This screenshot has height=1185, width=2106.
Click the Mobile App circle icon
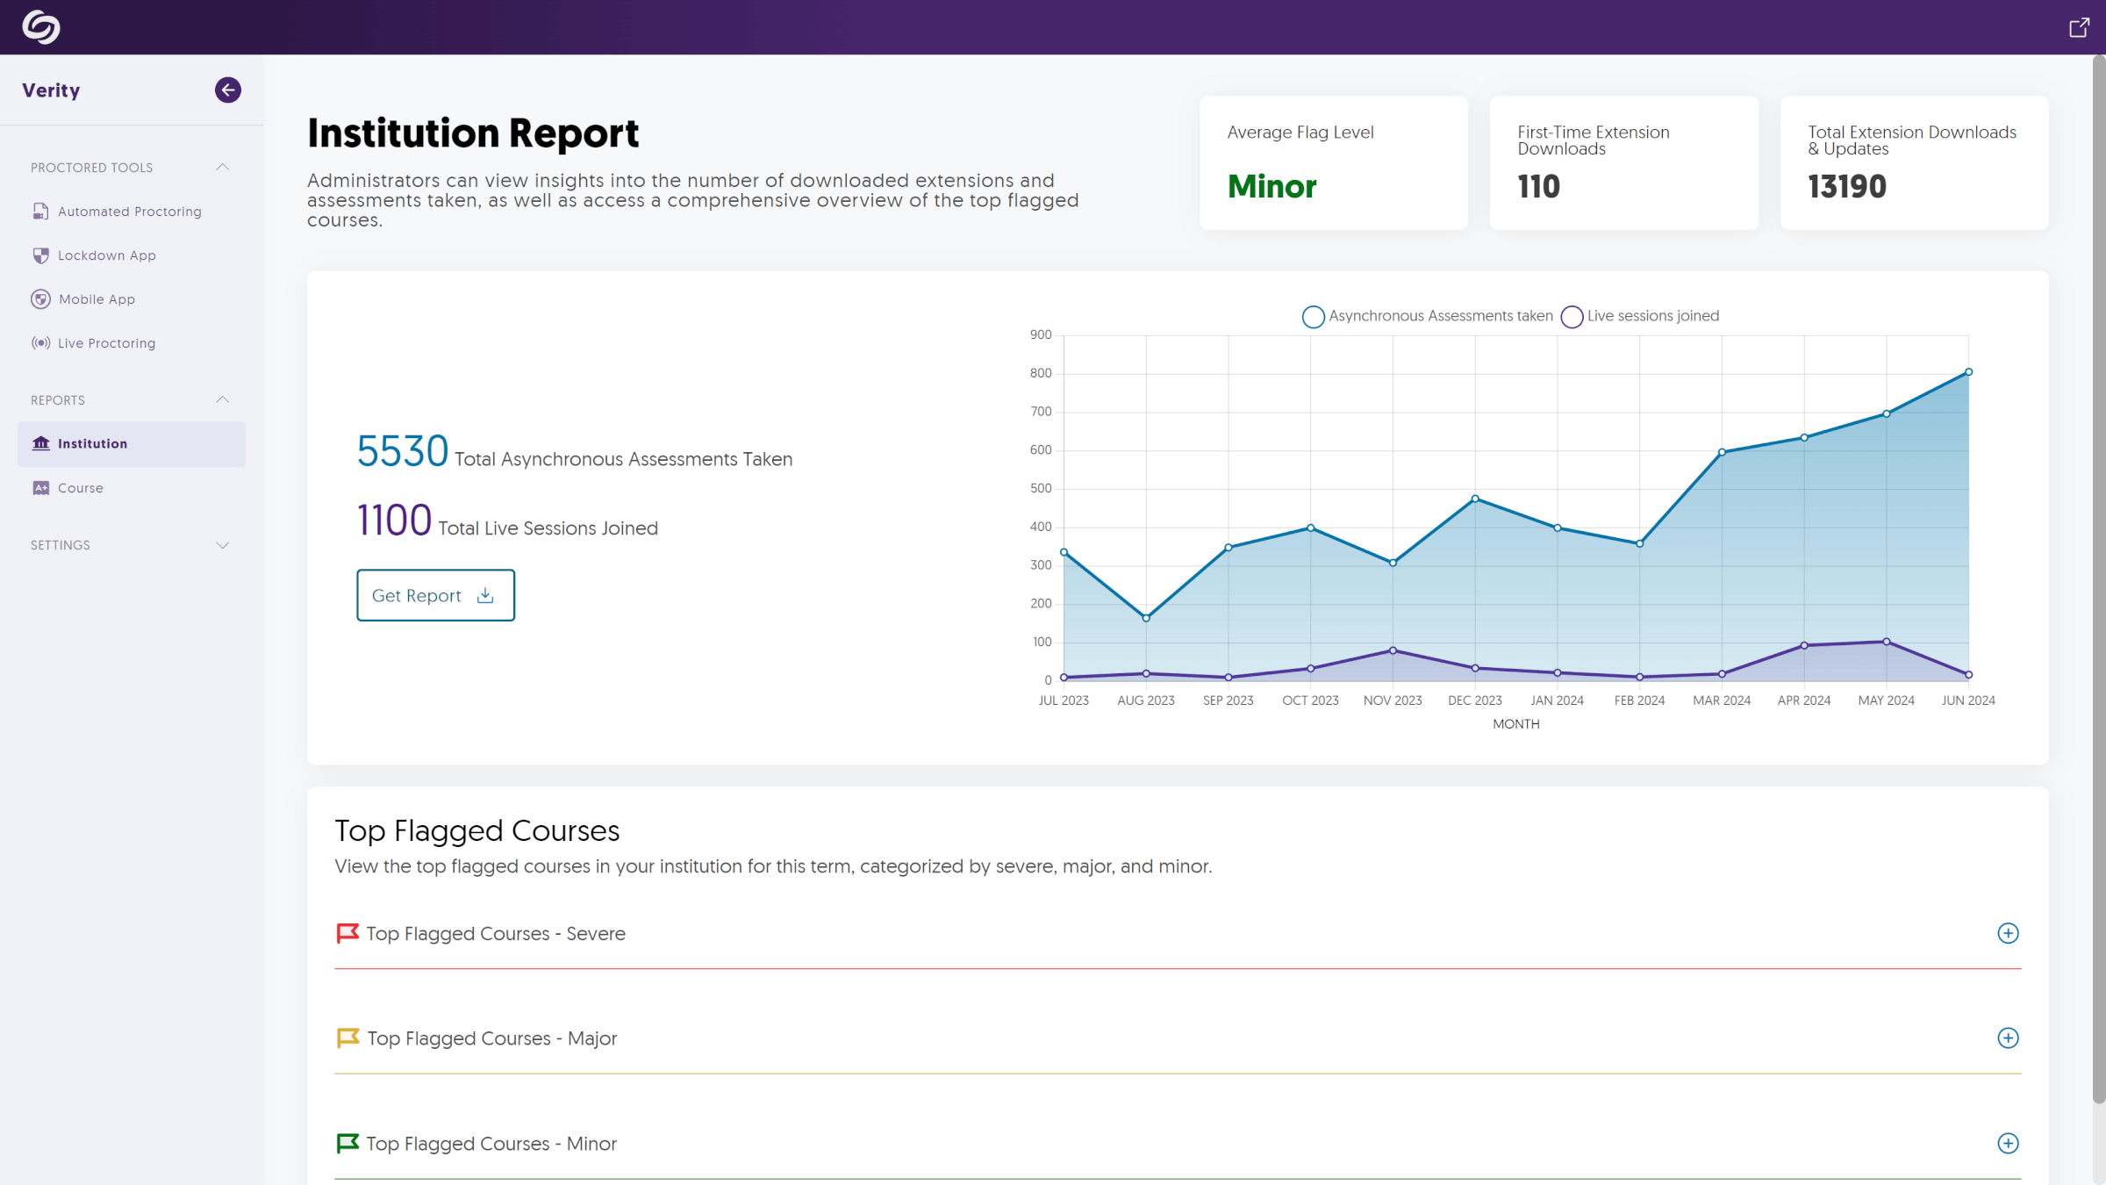click(40, 299)
